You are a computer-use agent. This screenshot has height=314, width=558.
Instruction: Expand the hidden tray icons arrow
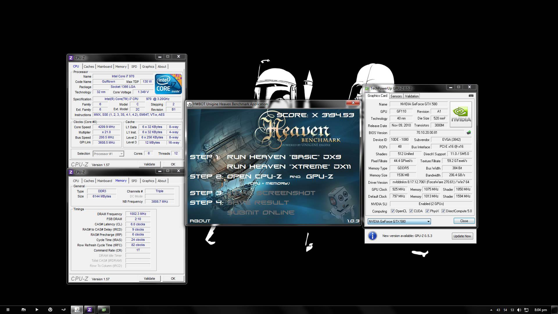click(491, 310)
